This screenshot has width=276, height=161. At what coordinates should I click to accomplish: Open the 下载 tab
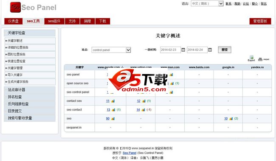point(103,21)
